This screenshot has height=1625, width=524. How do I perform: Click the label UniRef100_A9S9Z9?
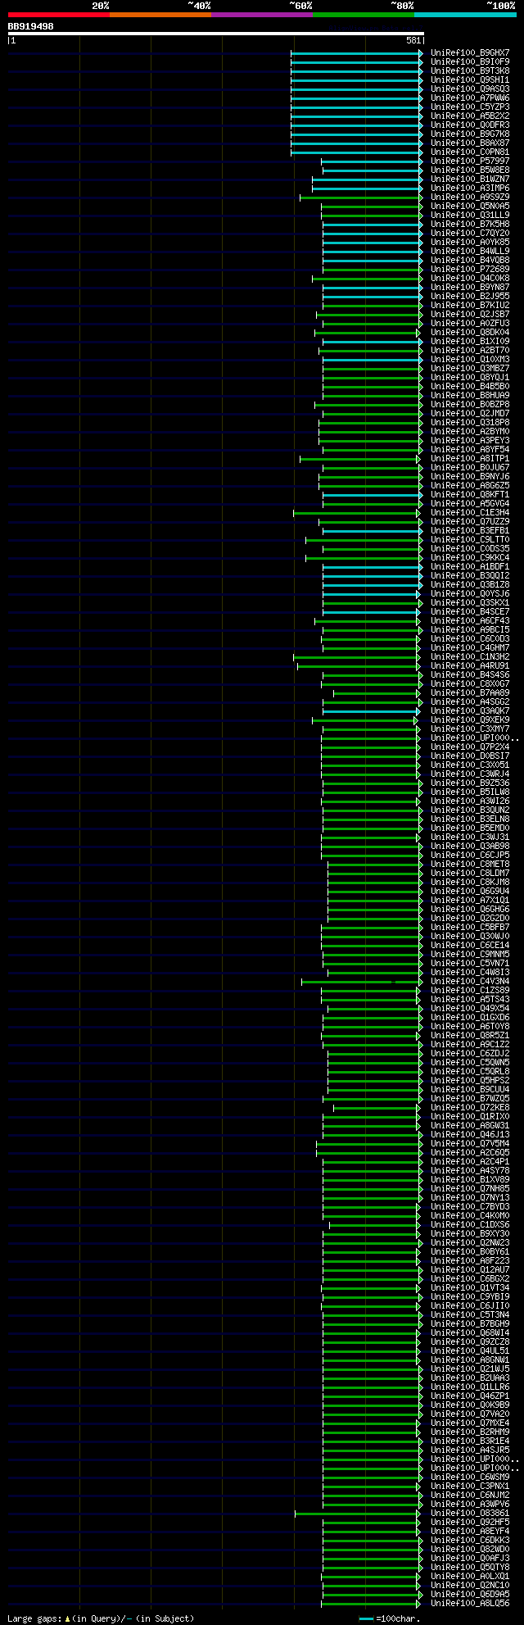click(470, 197)
